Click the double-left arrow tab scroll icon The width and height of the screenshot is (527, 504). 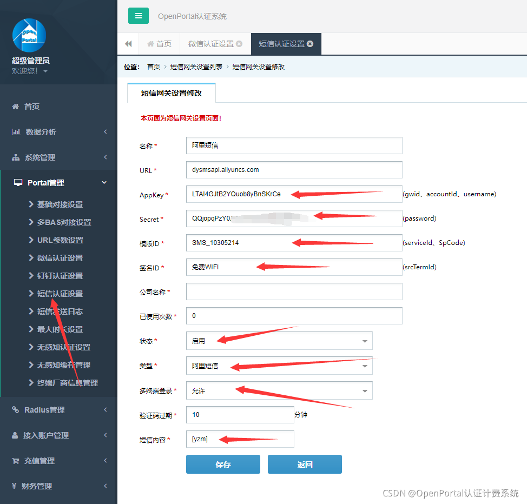click(128, 44)
